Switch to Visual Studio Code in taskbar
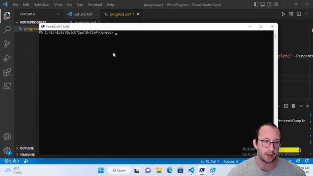 [x=191, y=170]
